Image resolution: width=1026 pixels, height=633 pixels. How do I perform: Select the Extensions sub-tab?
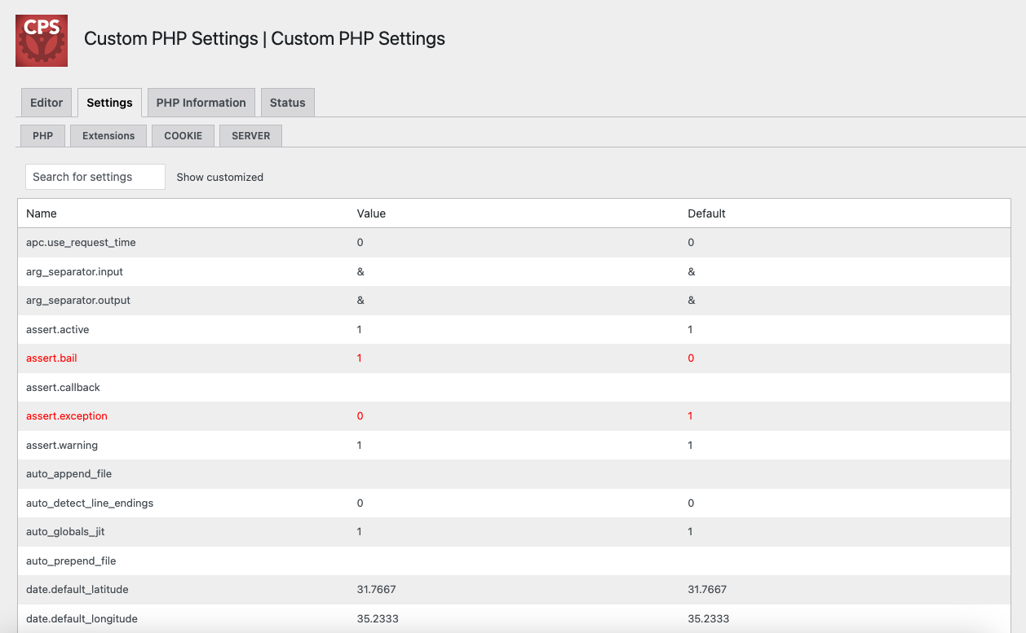click(x=108, y=135)
